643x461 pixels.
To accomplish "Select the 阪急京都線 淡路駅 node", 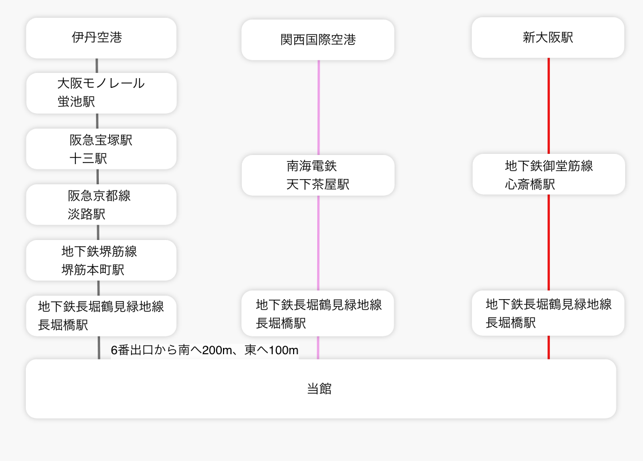I will (101, 204).
